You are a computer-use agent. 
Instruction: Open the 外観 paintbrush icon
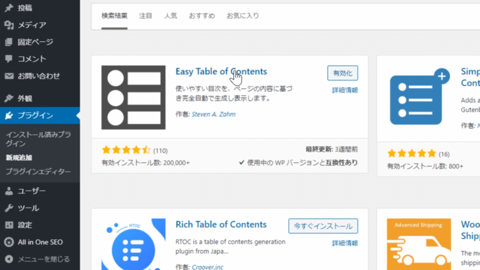[x=9, y=98]
